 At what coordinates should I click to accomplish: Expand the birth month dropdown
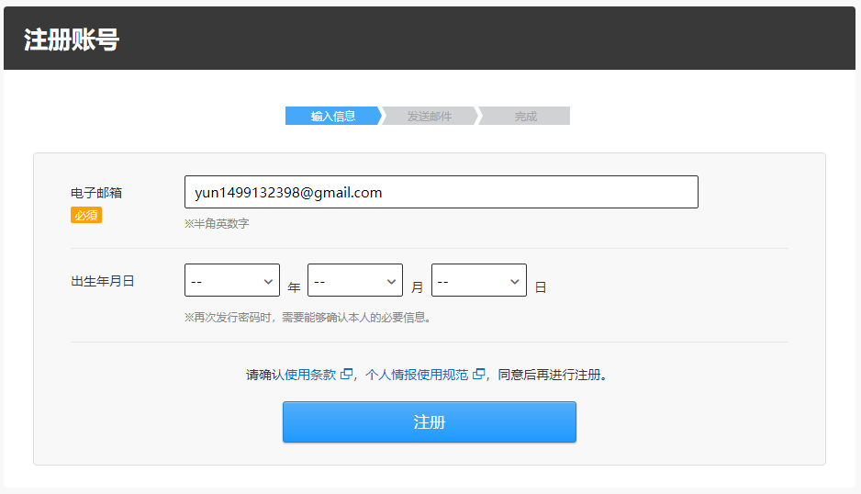355,281
